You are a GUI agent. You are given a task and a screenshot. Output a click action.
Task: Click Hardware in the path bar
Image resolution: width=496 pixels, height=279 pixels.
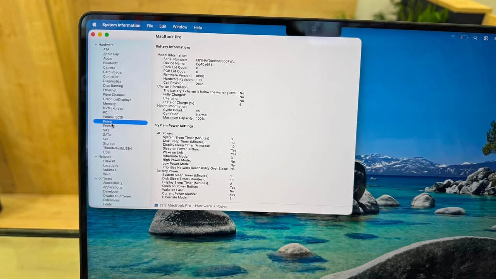click(x=203, y=206)
